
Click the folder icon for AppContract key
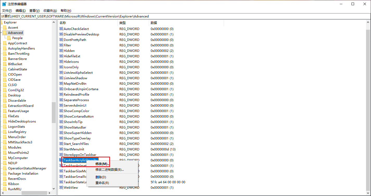[x=5, y=43]
